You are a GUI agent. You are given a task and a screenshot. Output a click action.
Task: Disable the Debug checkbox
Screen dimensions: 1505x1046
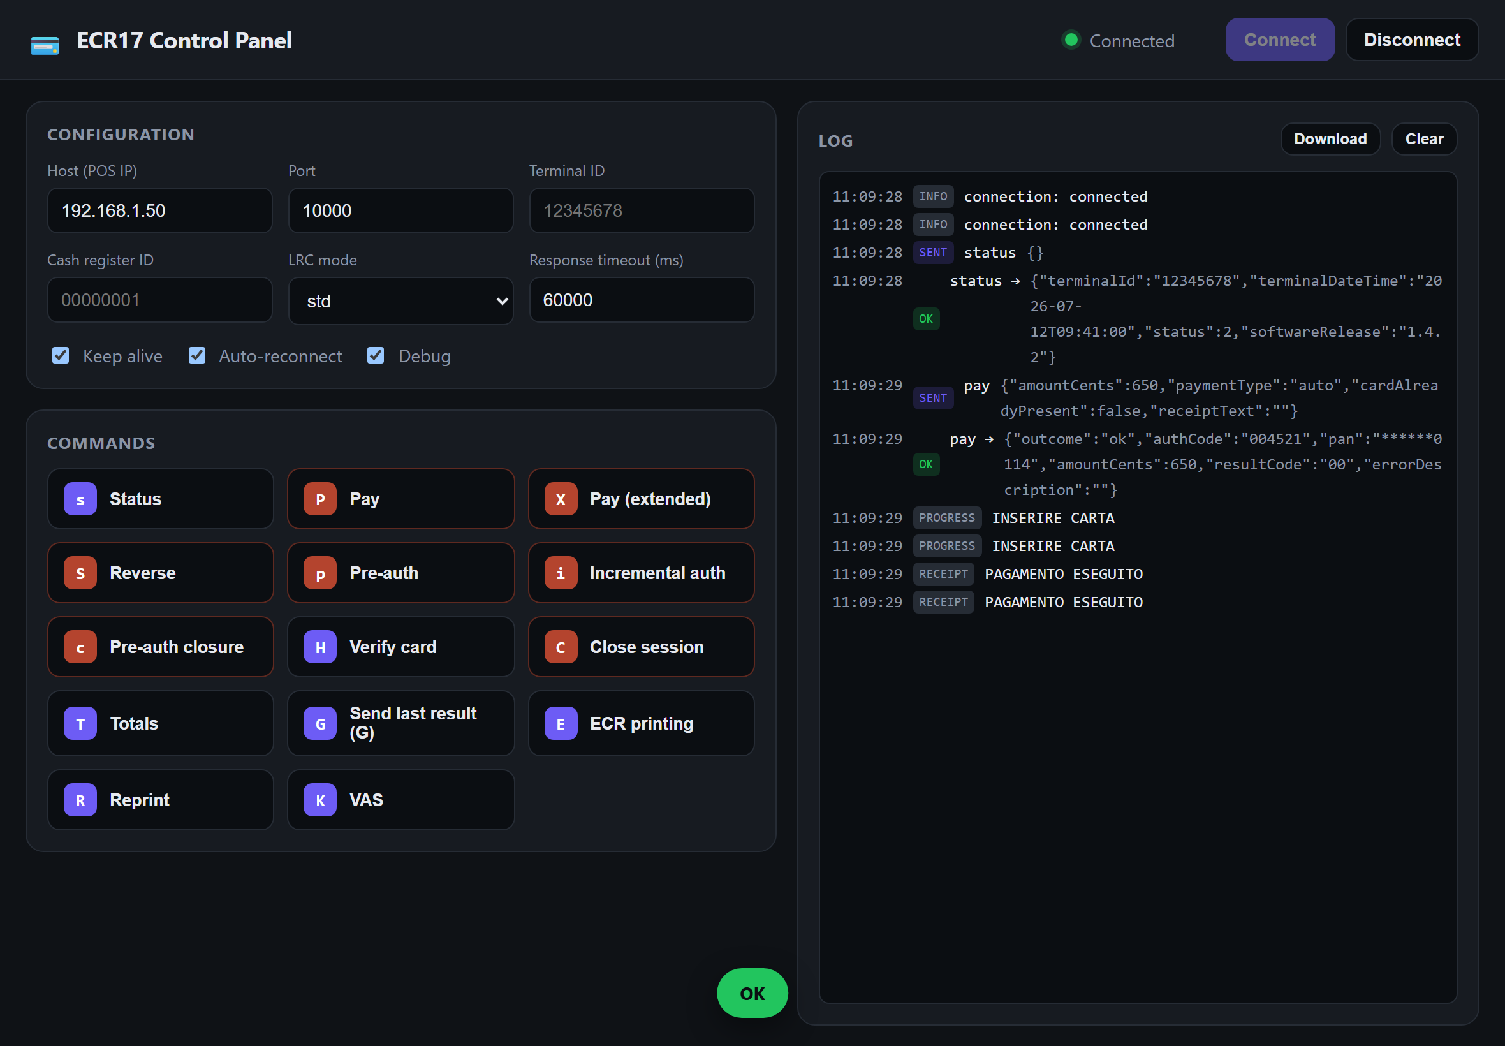(x=376, y=355)
